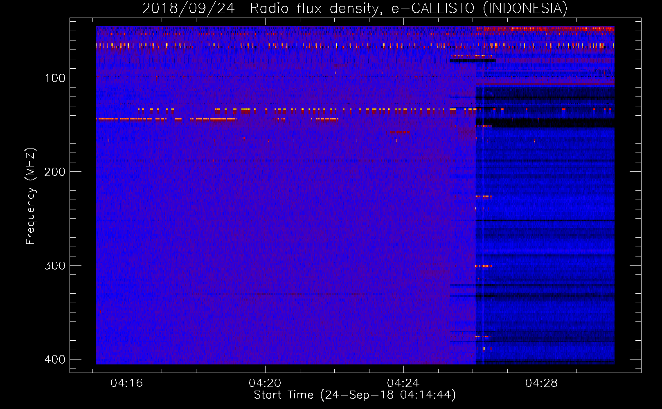
Task: Click the 400 frequency tick label
Action: pos(55,360)
